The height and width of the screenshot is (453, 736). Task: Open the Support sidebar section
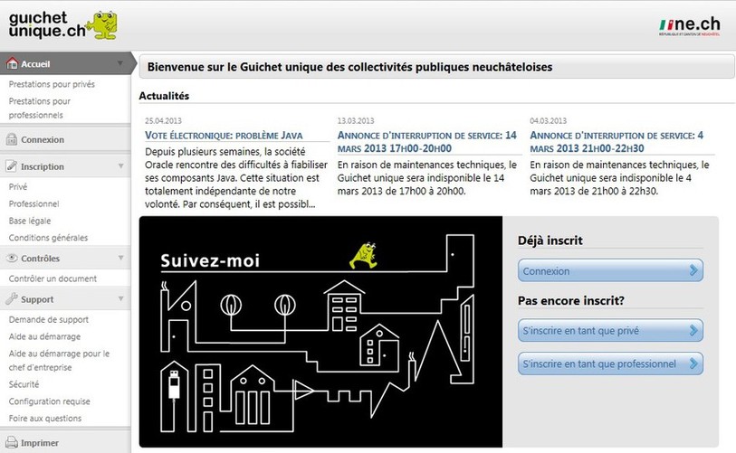(65, 298)
